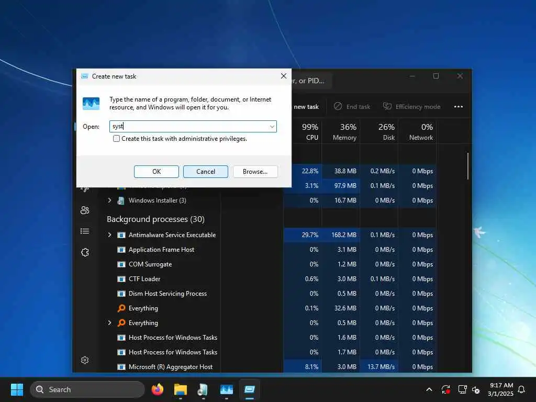Click the Efficiency mode leaf icon
The image size is (536, 402).
pyautogui.click(x=387, y=106)
